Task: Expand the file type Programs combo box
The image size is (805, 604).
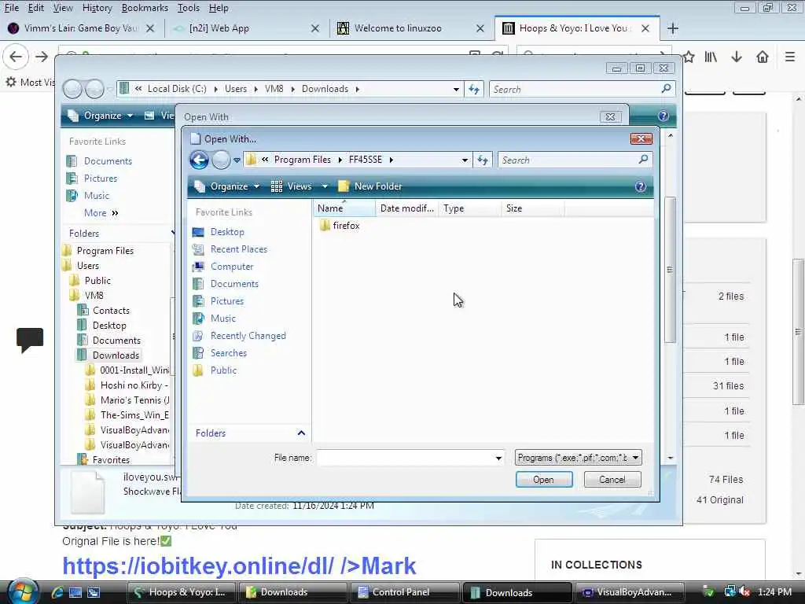Action: click(635, 458)
